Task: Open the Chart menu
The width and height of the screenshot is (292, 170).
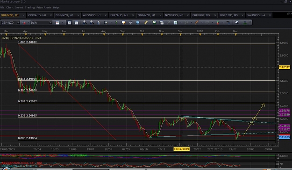Action: [x=10, y=7]
